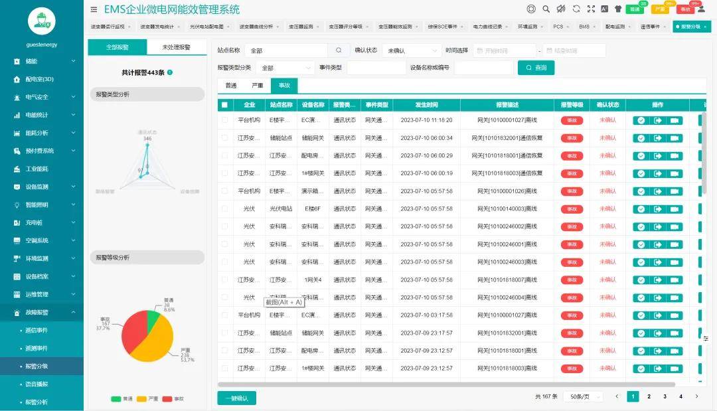Click the green 普通 badge button in the header
The height and width of the screenshot is (411, 717).
click(x=635, y=9)
